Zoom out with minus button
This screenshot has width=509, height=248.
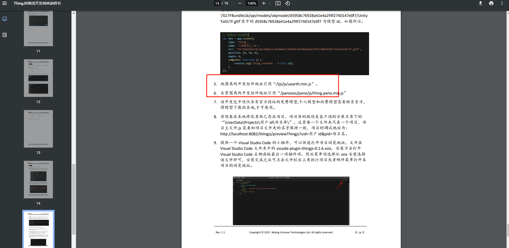tap(240, 3)
